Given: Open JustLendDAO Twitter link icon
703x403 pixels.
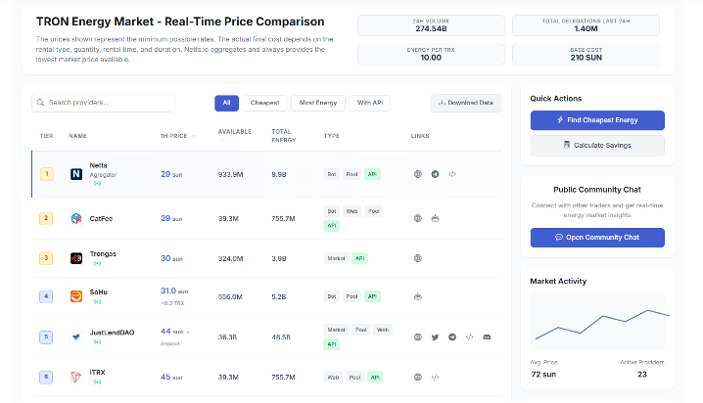Looking at the screenshot, I should click(x=435, y=336).
